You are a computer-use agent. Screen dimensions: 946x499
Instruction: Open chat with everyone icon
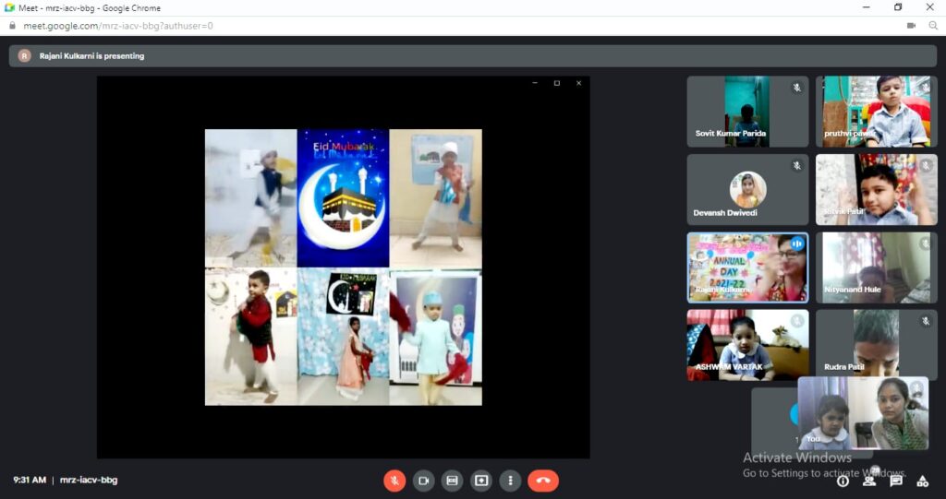[896, 481]
